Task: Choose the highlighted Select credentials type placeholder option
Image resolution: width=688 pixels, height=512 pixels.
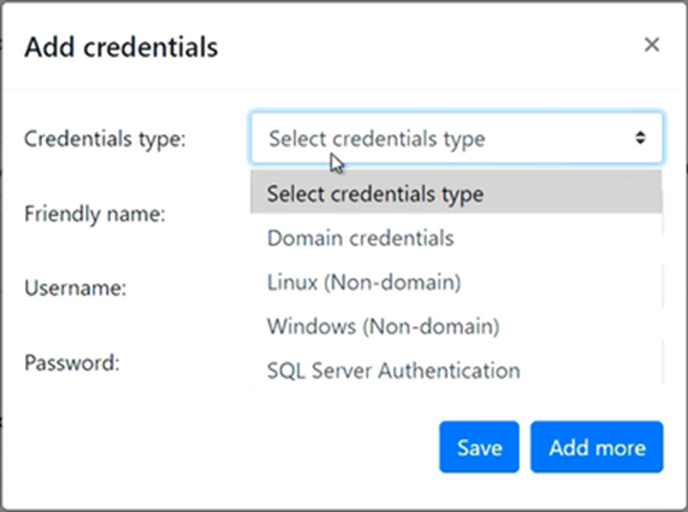Action: (x=375, y=195)
